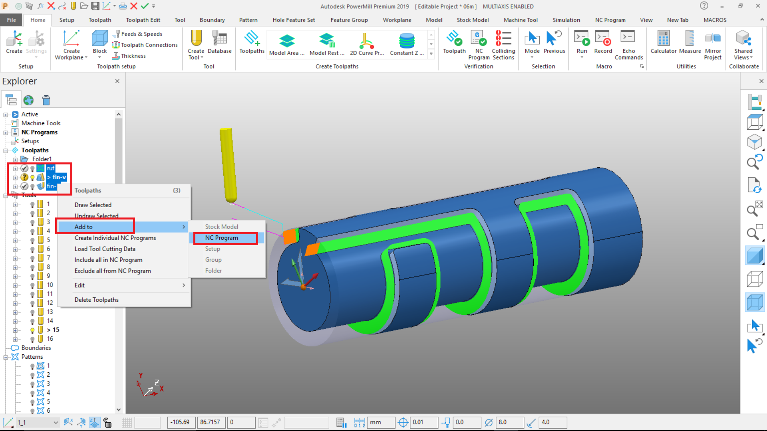Open the Block type dropdown arrow

99,57
